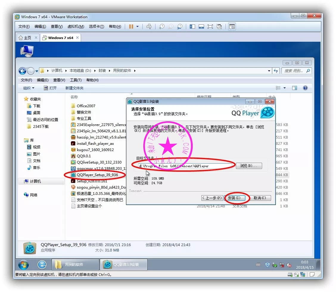Open the snapshot manager icon in VMware toolbar

coord(180,27)
